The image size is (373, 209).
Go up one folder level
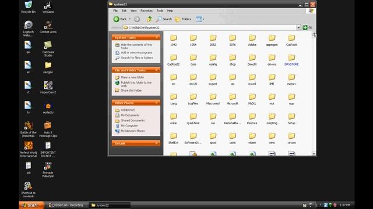point(149,19)
